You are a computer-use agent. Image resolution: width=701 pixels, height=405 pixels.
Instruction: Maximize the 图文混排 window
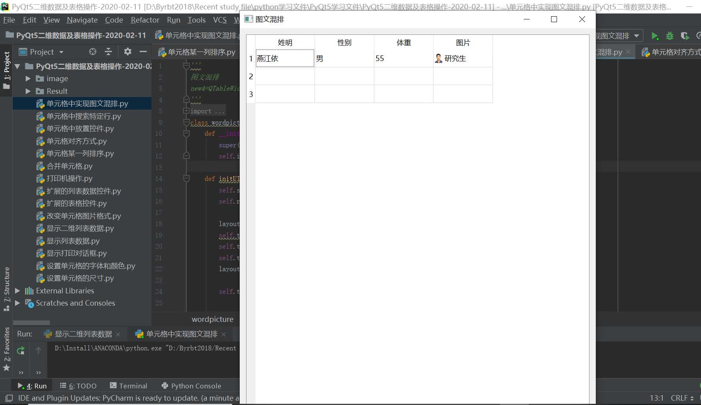[x=554, y=19]
